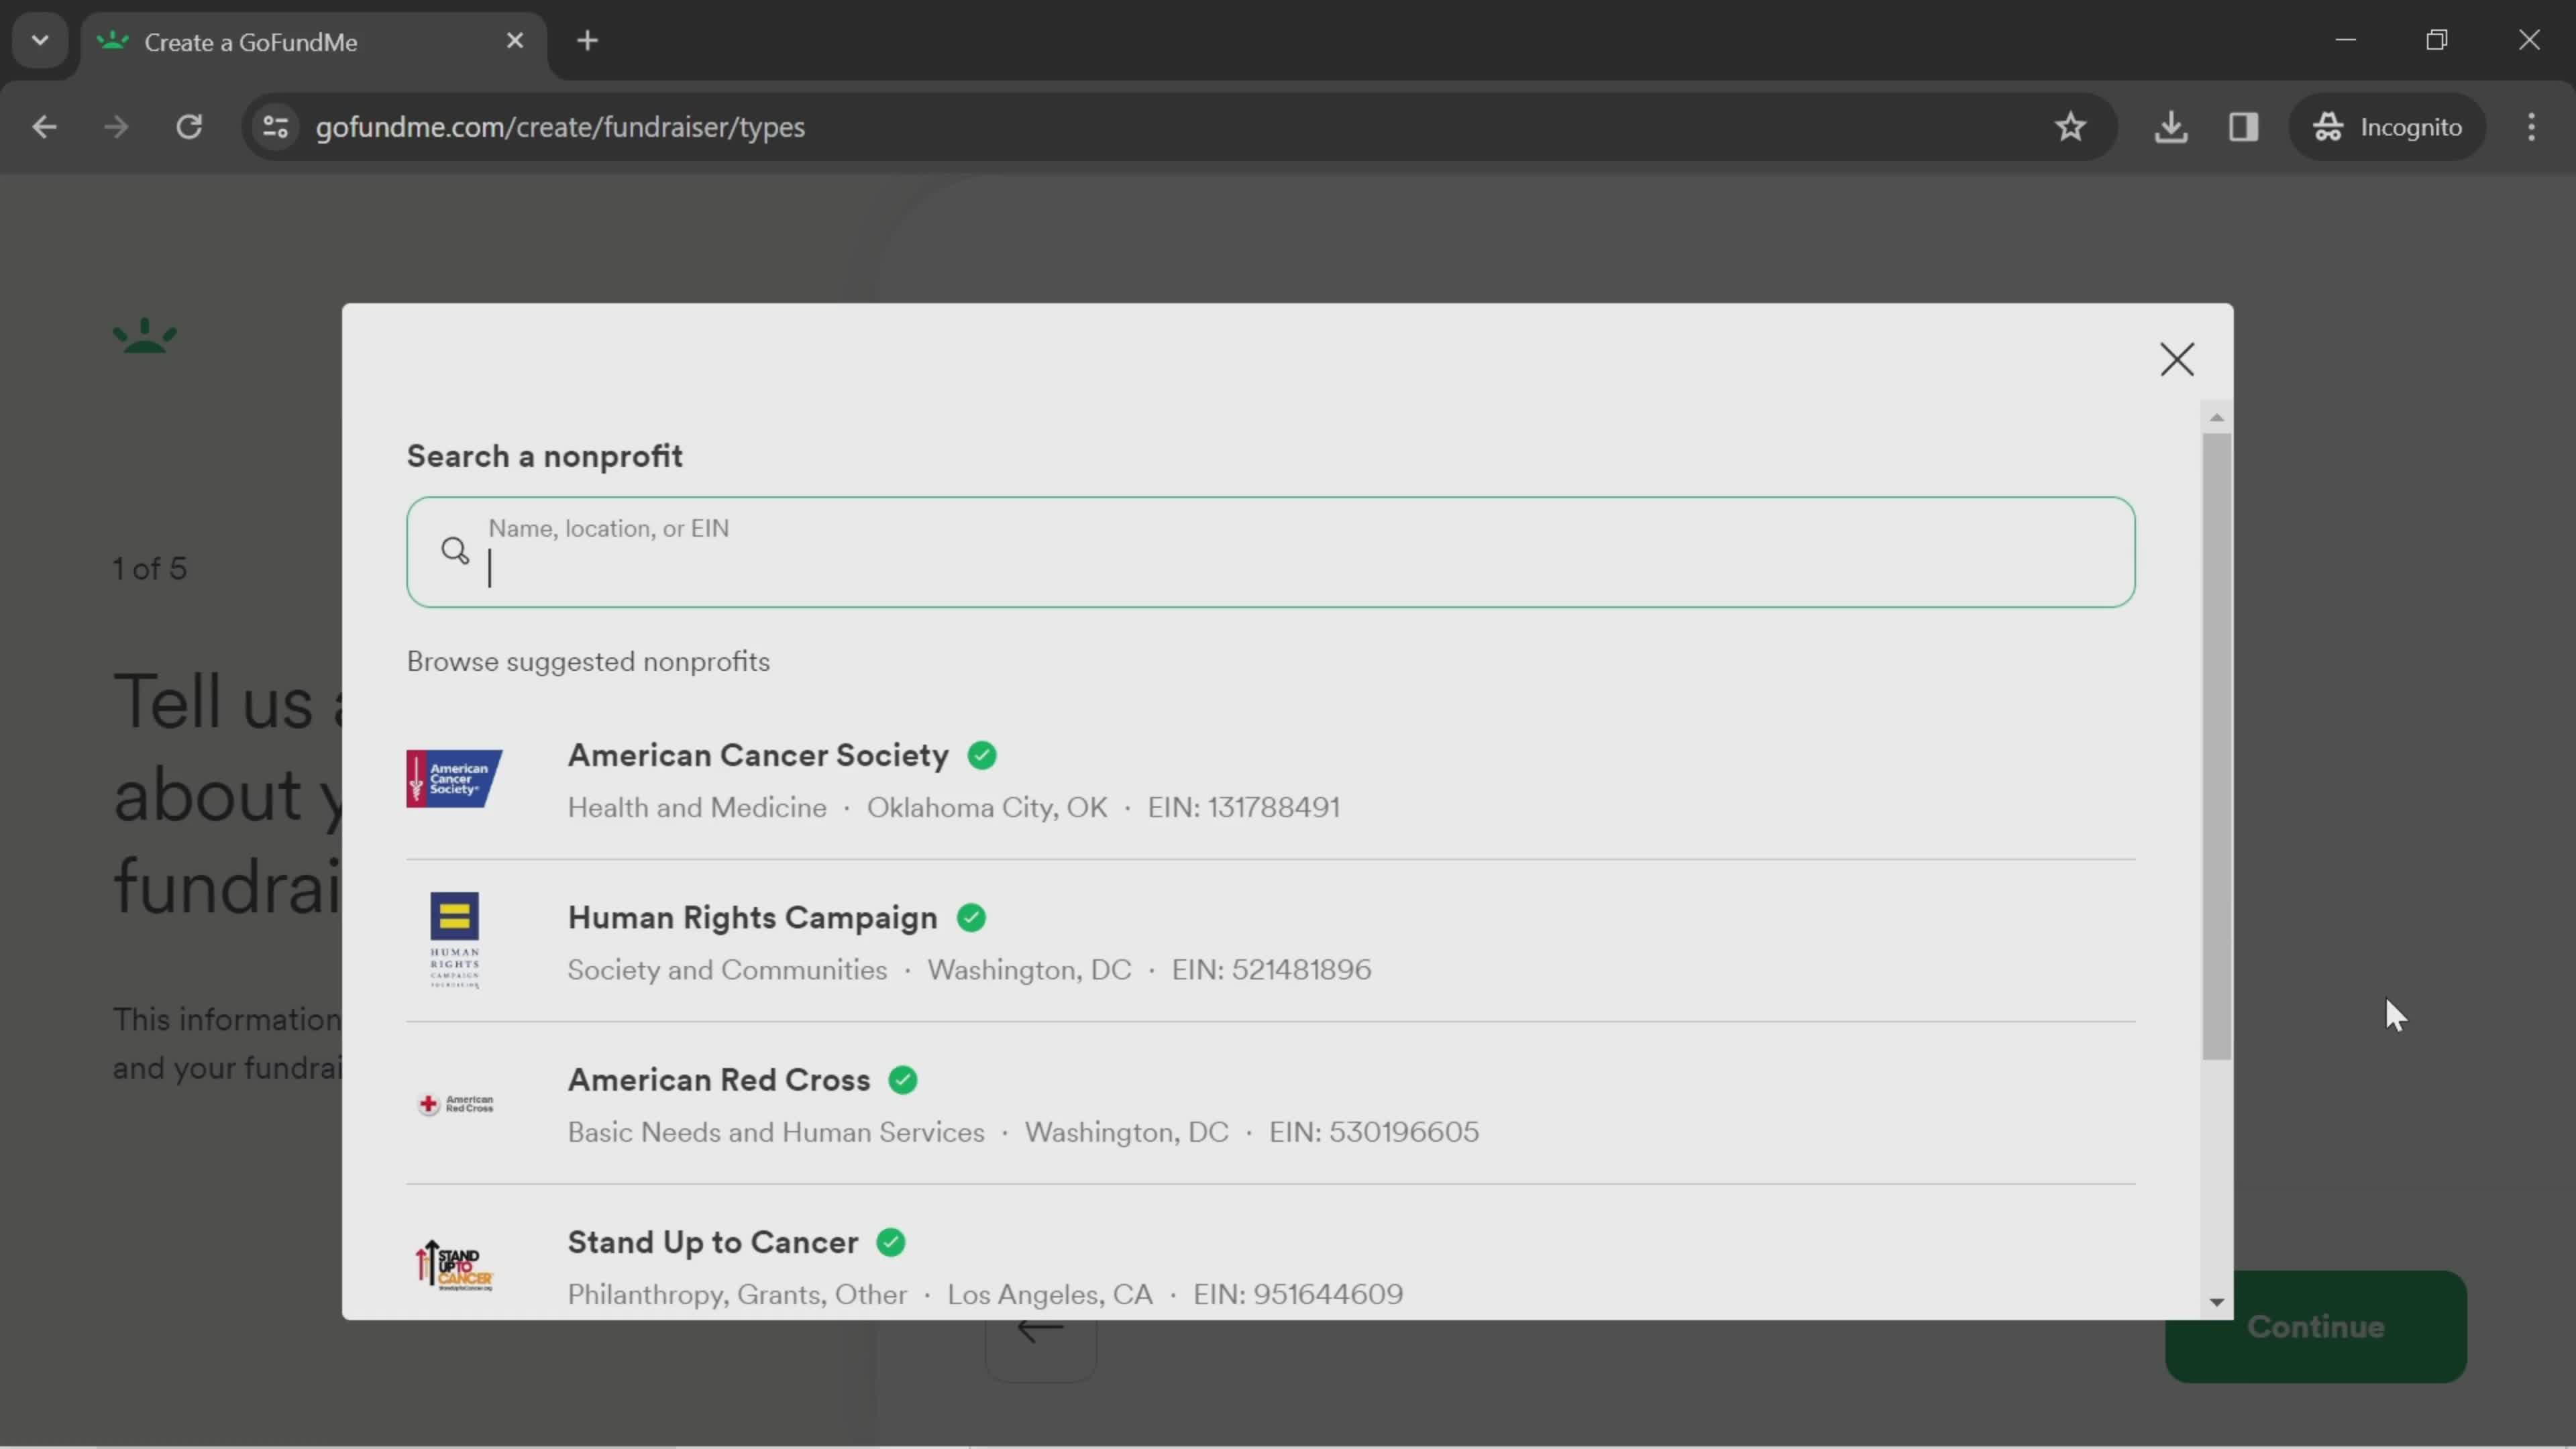This screenshot has width=2576, height=1449.
Task: Go back in browser history
Action: 44,127
